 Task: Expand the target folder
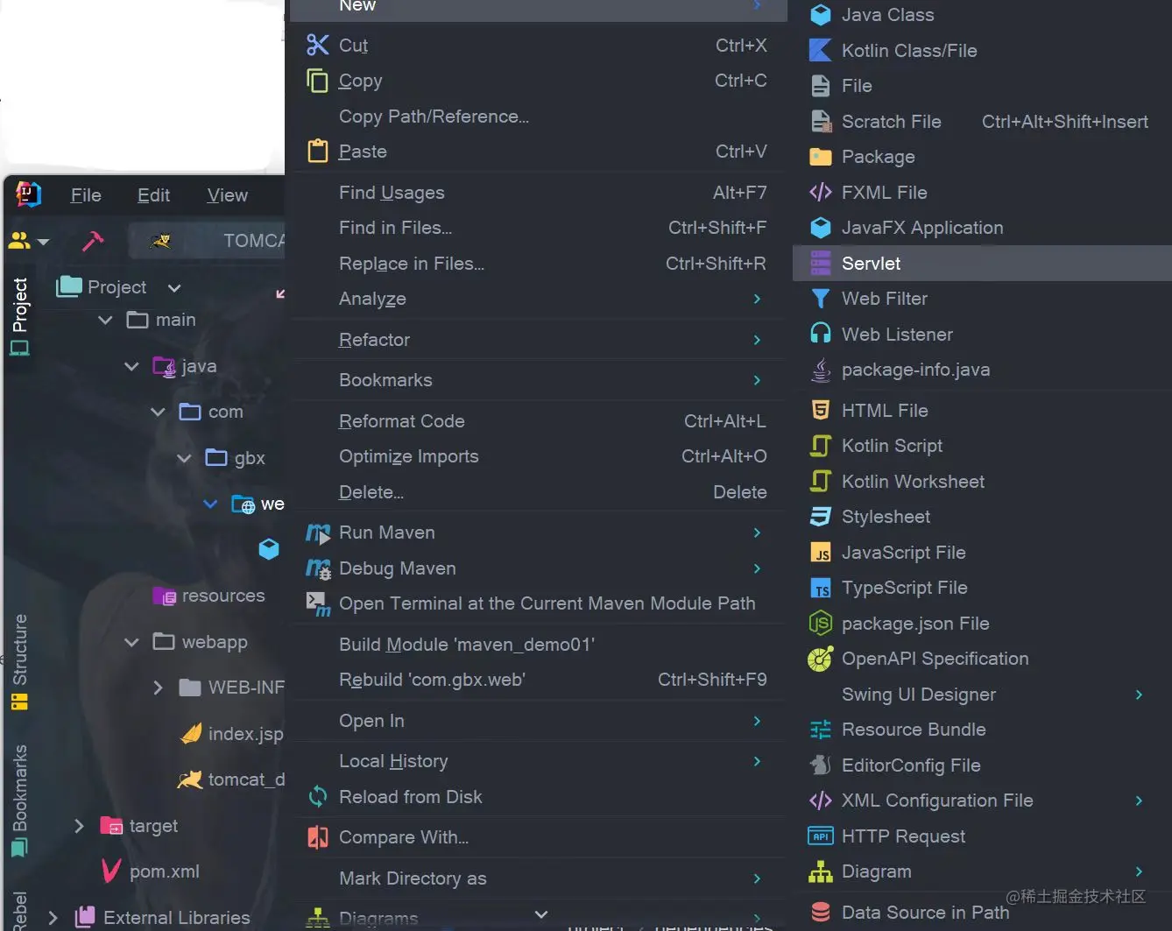click(x=79, y=826)
